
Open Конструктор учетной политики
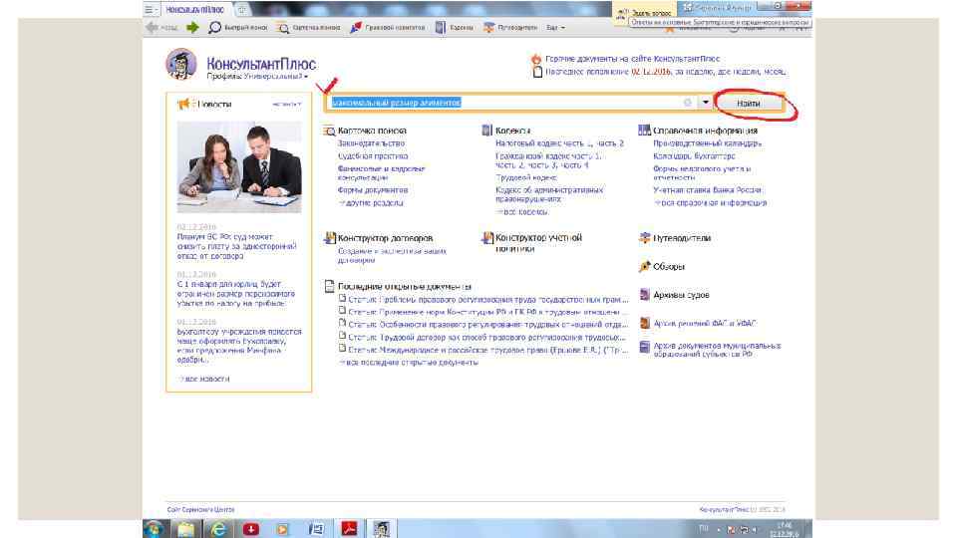pyautogui.click(x=538, y=243)
